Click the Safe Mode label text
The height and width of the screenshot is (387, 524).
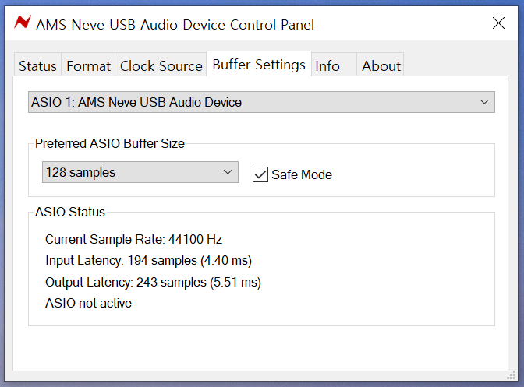[302, 174]
